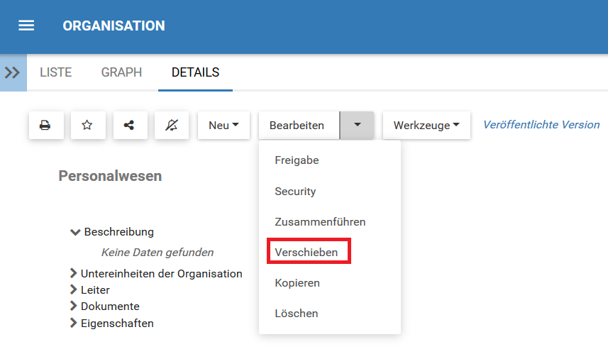Select Freigabe from the menu
This screenshot has width=608, height=359.
297,160
